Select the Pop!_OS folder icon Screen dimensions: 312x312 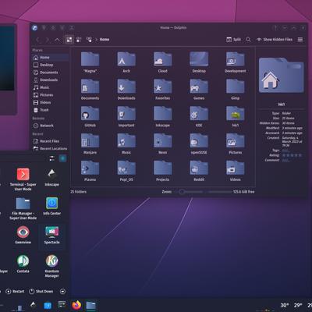point(126,168)
